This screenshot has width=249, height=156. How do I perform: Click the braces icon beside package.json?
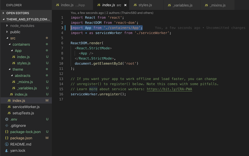pos(7,138)
